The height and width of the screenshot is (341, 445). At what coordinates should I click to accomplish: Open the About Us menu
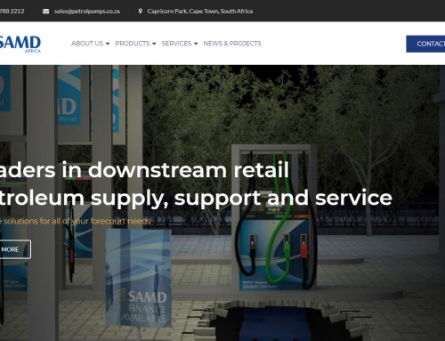[90, 44]
